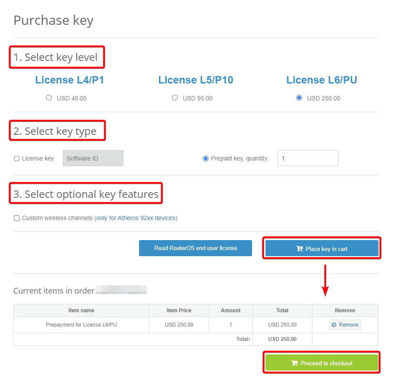395x384 pixels.
Task: Click the cart icon on Place key in cart
Action: click(x=299, y=248)
